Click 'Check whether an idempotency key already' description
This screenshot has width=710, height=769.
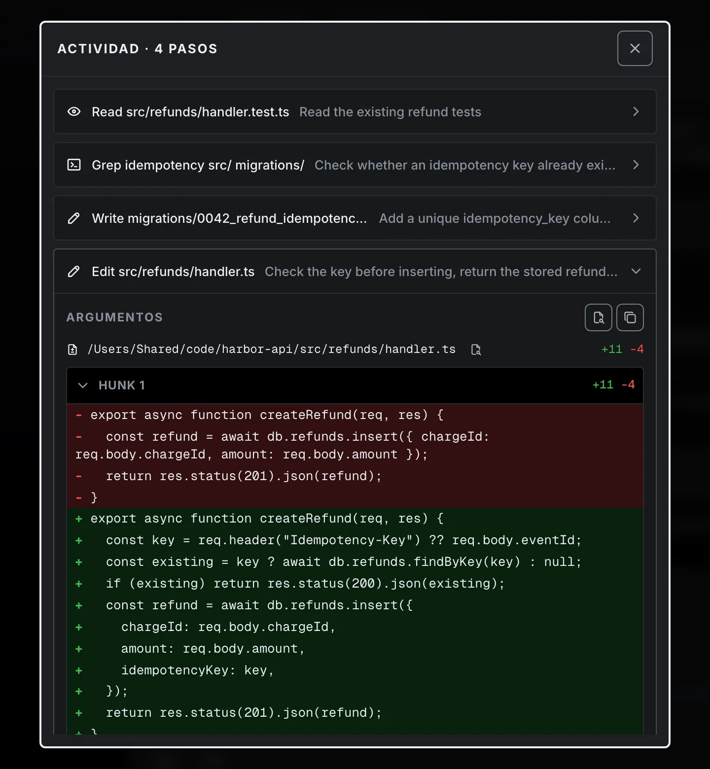(465, 165)
